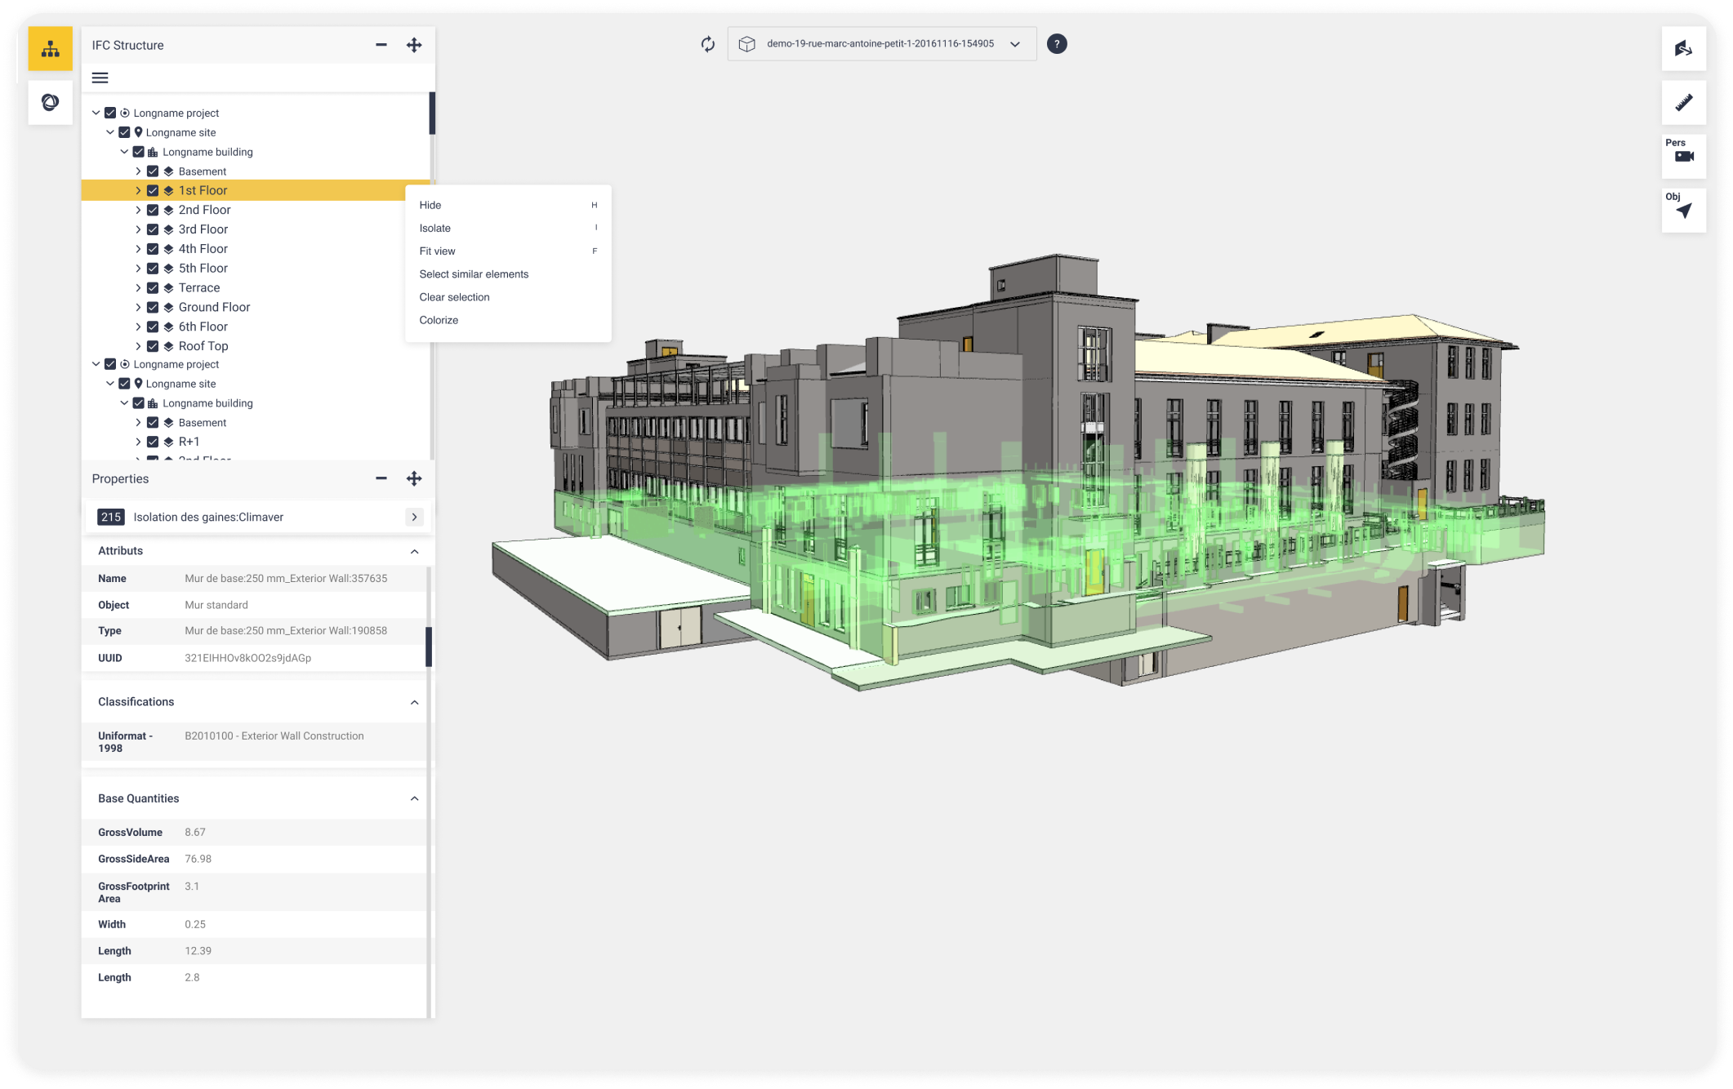
Task: Open the IFC structure tree sidebar icon
Action: tap(51, 49)
